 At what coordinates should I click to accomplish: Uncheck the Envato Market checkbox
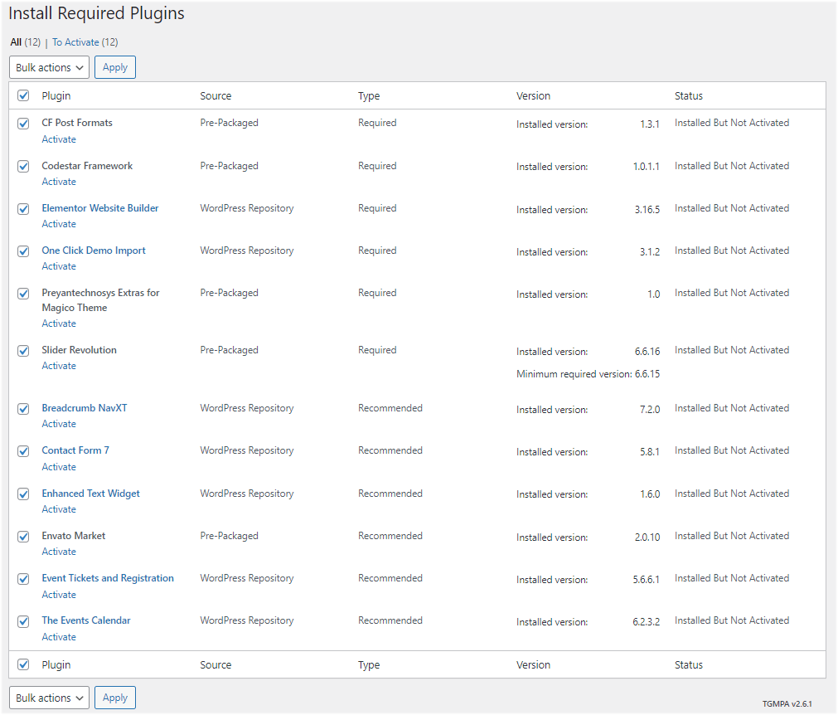coord(23,537)
